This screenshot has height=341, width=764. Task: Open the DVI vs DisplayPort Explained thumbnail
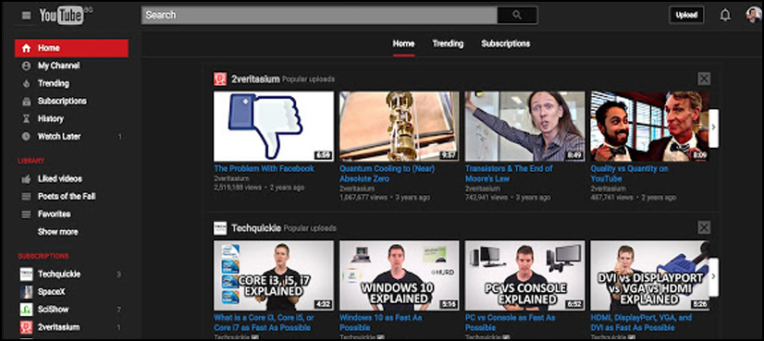click(649, 275)
